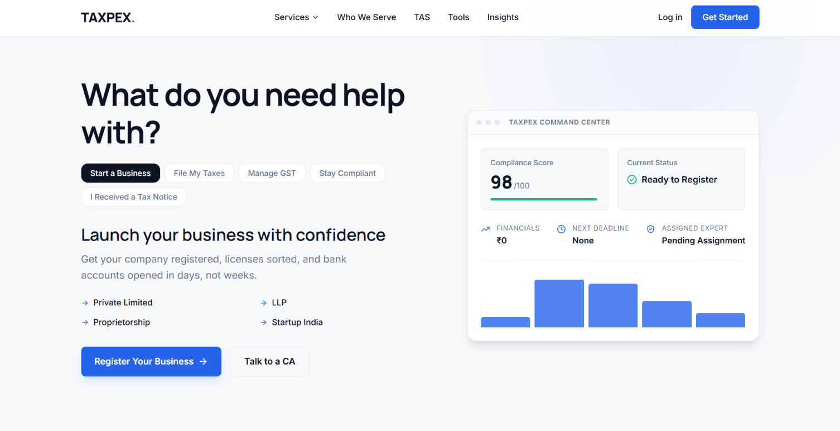Screen dimensions: 840x431
Task: Open TAS from the navigation bar
Action: tap(422, 17)
